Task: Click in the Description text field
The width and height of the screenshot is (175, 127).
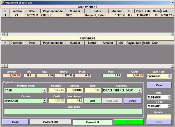Action: click(73, 111)
